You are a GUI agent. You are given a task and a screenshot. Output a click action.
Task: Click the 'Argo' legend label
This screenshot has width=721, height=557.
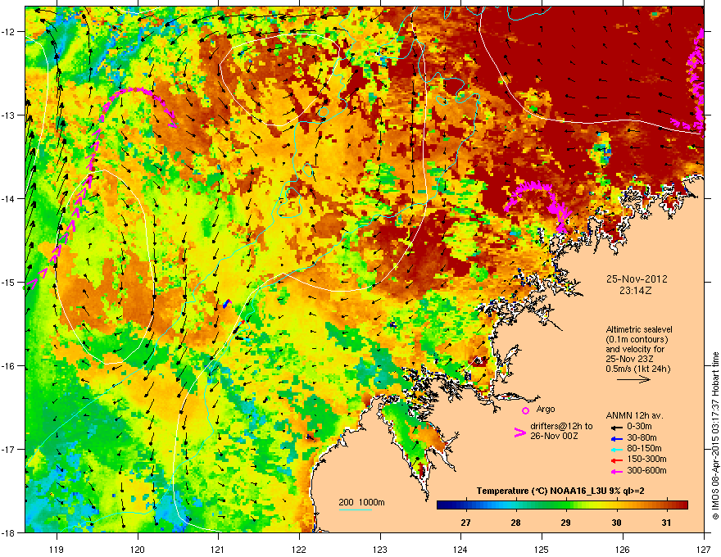tap(546, 409)
